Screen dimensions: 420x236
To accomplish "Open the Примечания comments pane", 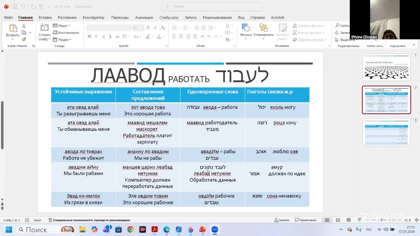I will [305, 220].
